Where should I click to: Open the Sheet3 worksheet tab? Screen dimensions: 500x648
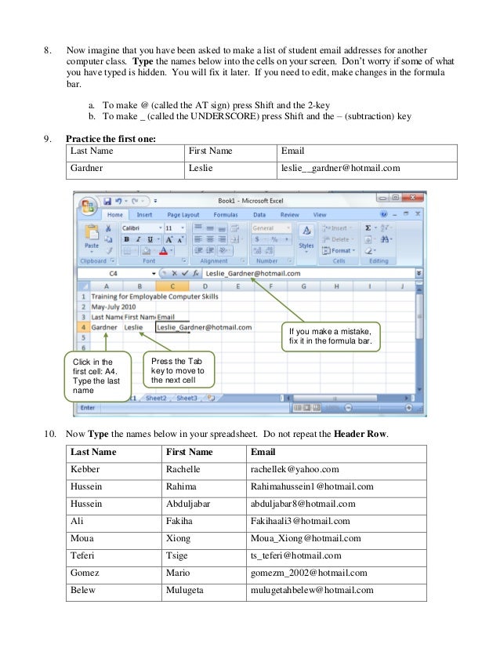[187, 398]
